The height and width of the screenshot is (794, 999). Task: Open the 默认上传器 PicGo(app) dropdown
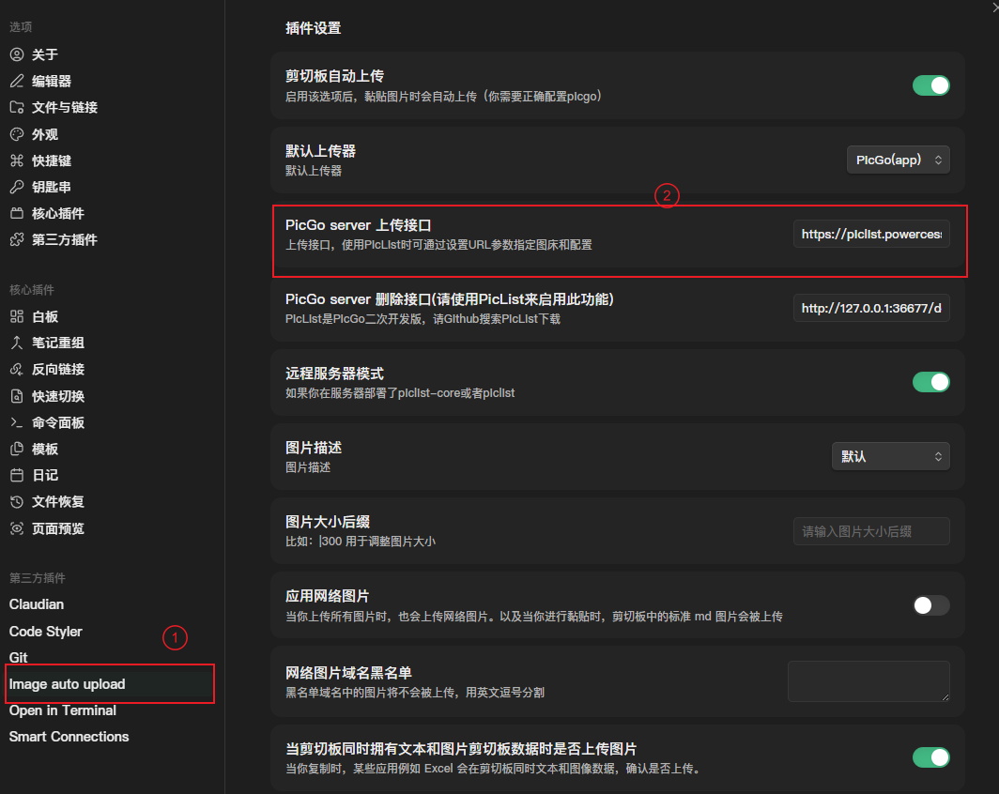898,160
